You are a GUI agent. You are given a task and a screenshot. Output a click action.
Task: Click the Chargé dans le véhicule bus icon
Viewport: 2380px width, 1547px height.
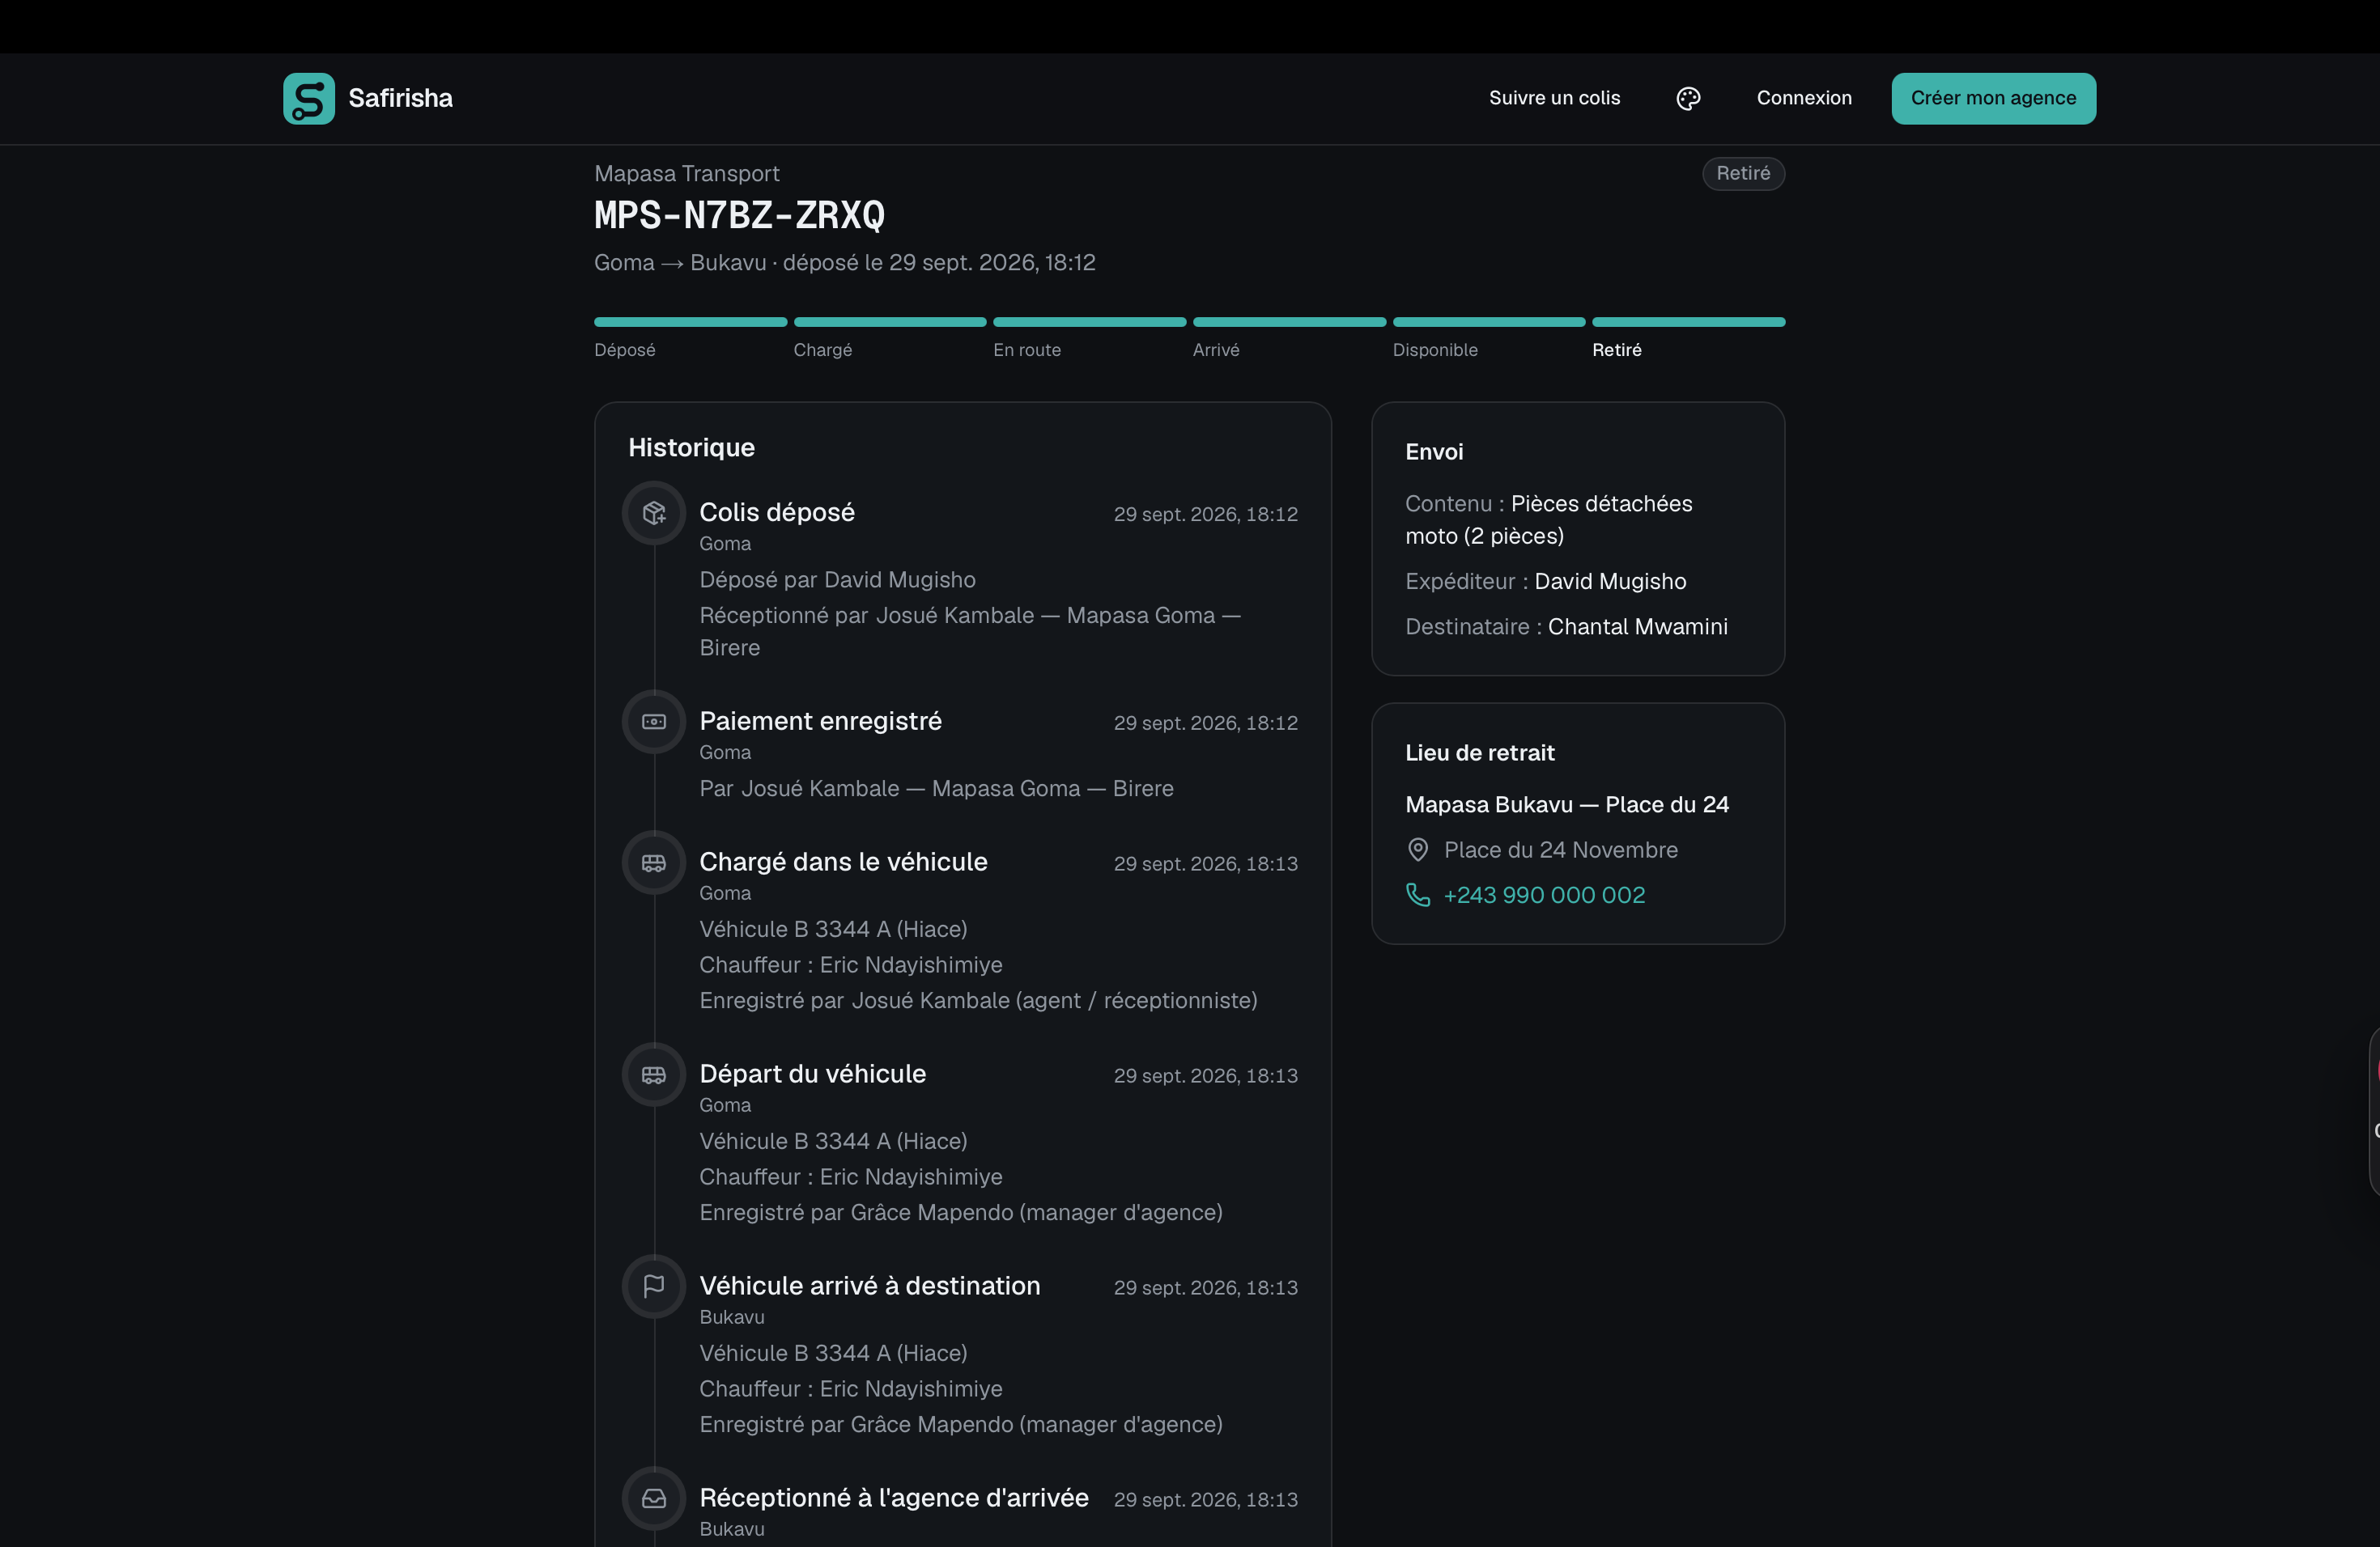pos(654,863)
